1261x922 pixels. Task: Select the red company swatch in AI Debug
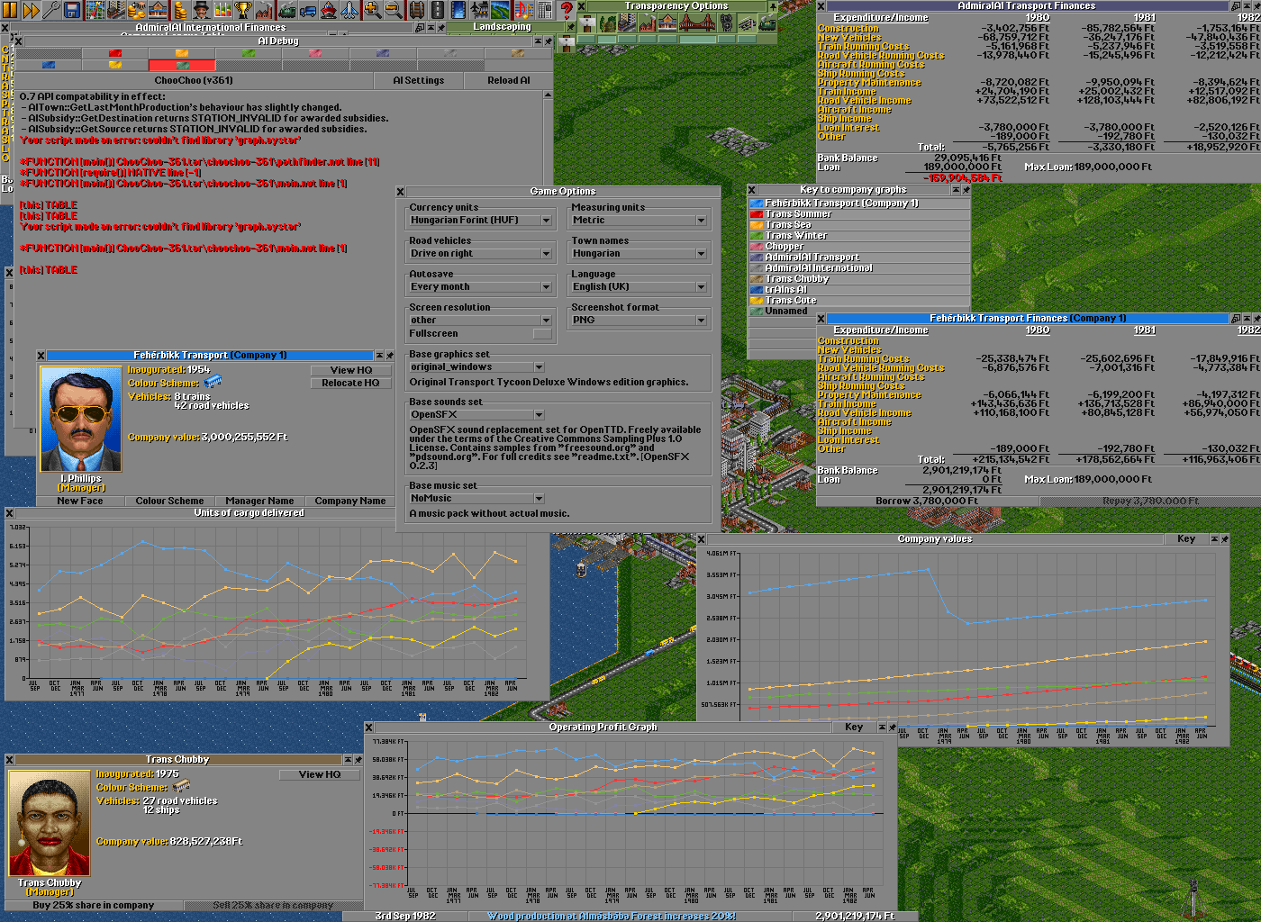pyautogui.click(x=115, y=53)
